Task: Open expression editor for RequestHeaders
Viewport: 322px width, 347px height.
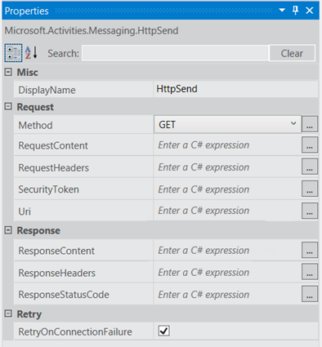Action: [x=310, y=167]
